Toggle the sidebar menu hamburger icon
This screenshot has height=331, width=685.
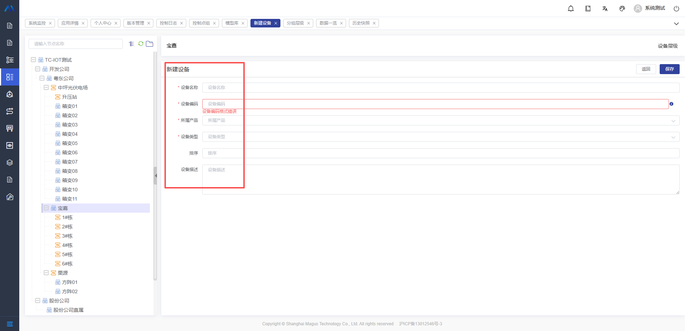[10, 324]
